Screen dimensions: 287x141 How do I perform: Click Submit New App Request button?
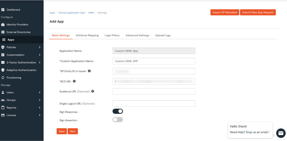pos(258,12)
